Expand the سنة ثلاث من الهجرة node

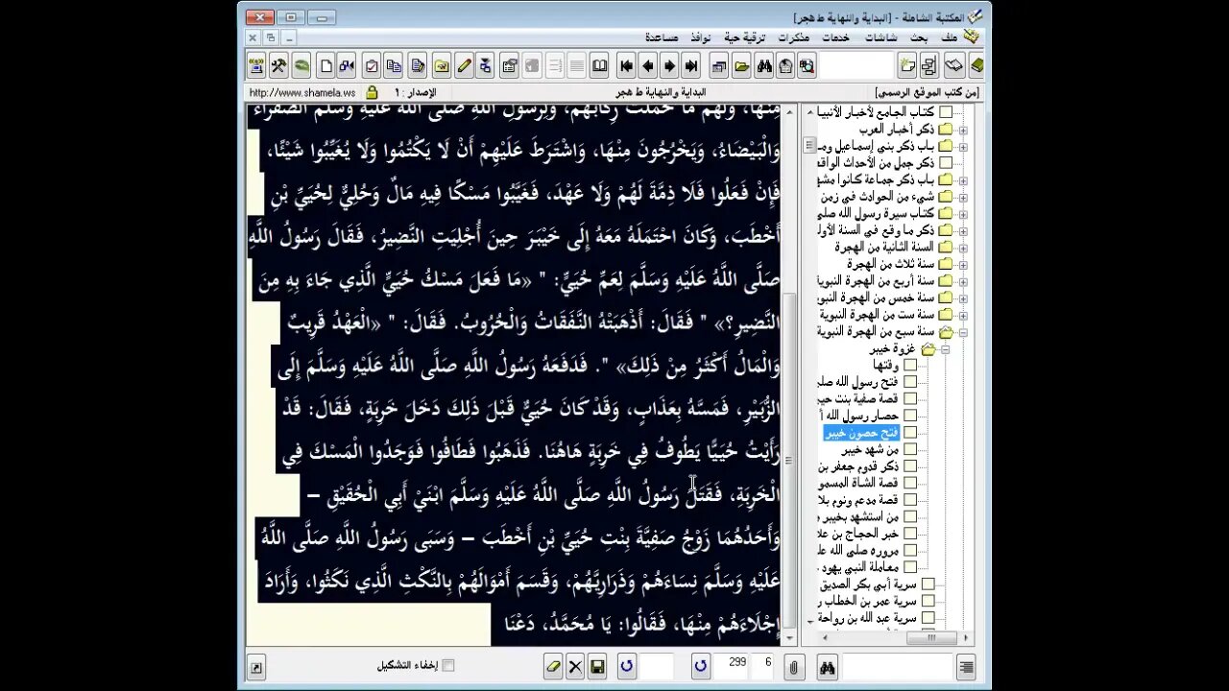[x=963, y=264]
